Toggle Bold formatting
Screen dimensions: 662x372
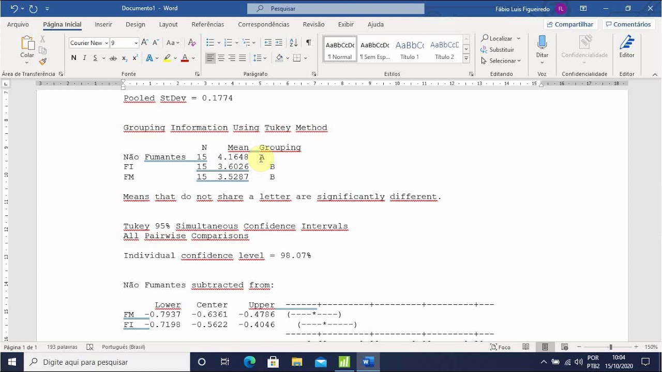pyautogui.click(x=73, y=58)
